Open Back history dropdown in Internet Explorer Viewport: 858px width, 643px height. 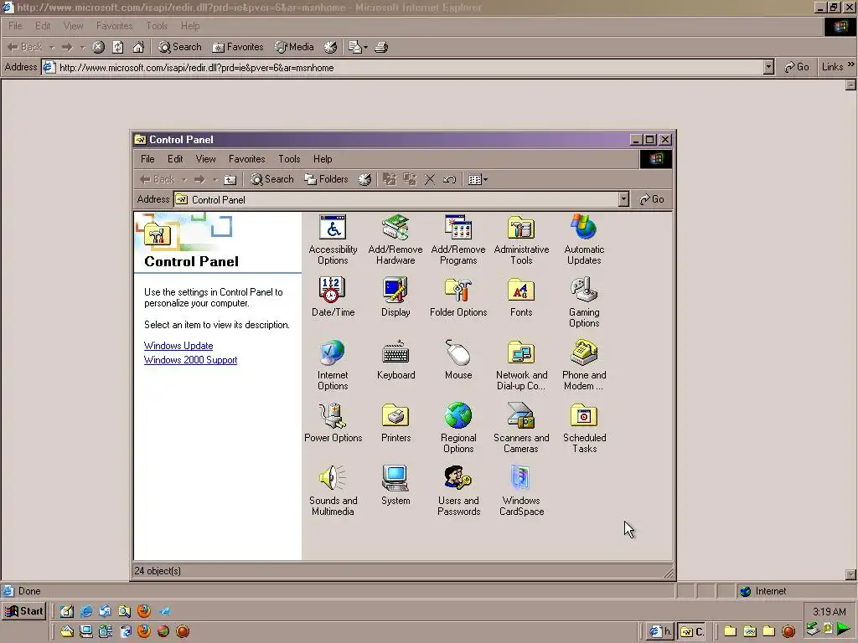51,47
